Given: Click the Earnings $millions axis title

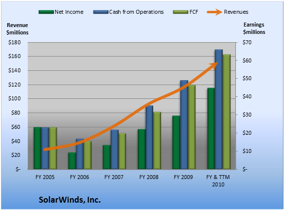Looking at the screenshot, I should [x=254, y=29].
